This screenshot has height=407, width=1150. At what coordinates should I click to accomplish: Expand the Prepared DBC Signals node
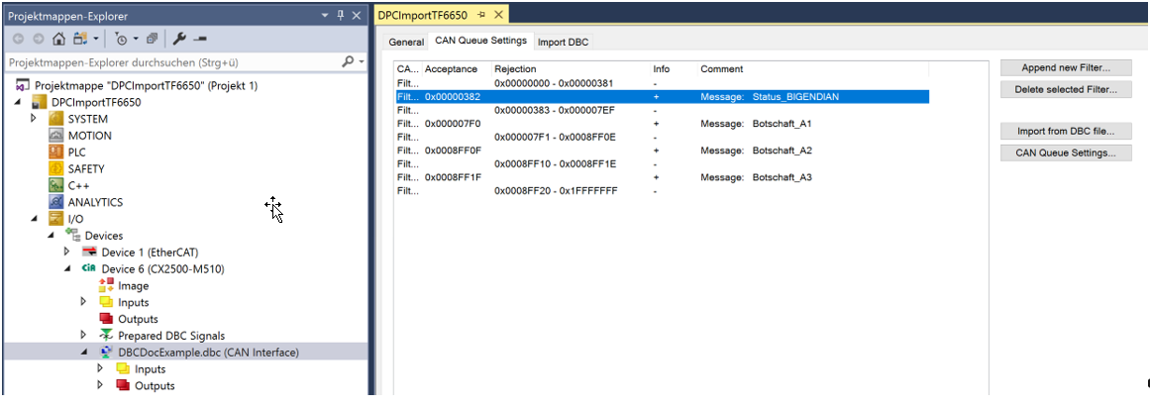pos(83,335)
